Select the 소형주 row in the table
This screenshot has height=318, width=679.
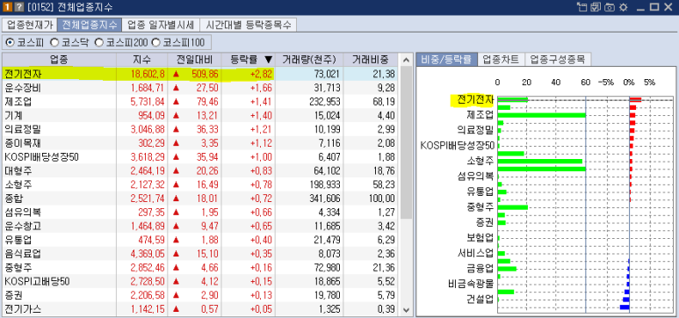[x=199, y=184]
